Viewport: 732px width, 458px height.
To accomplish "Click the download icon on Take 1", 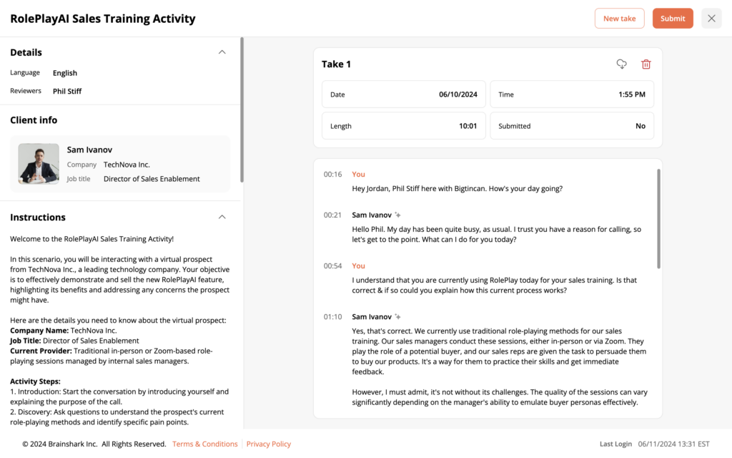I will pos(621,64).
